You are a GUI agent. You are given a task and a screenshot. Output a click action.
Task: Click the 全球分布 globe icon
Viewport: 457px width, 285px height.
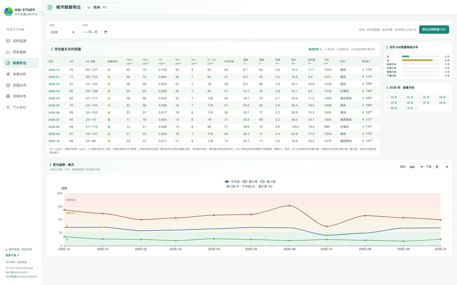point(8,96)
